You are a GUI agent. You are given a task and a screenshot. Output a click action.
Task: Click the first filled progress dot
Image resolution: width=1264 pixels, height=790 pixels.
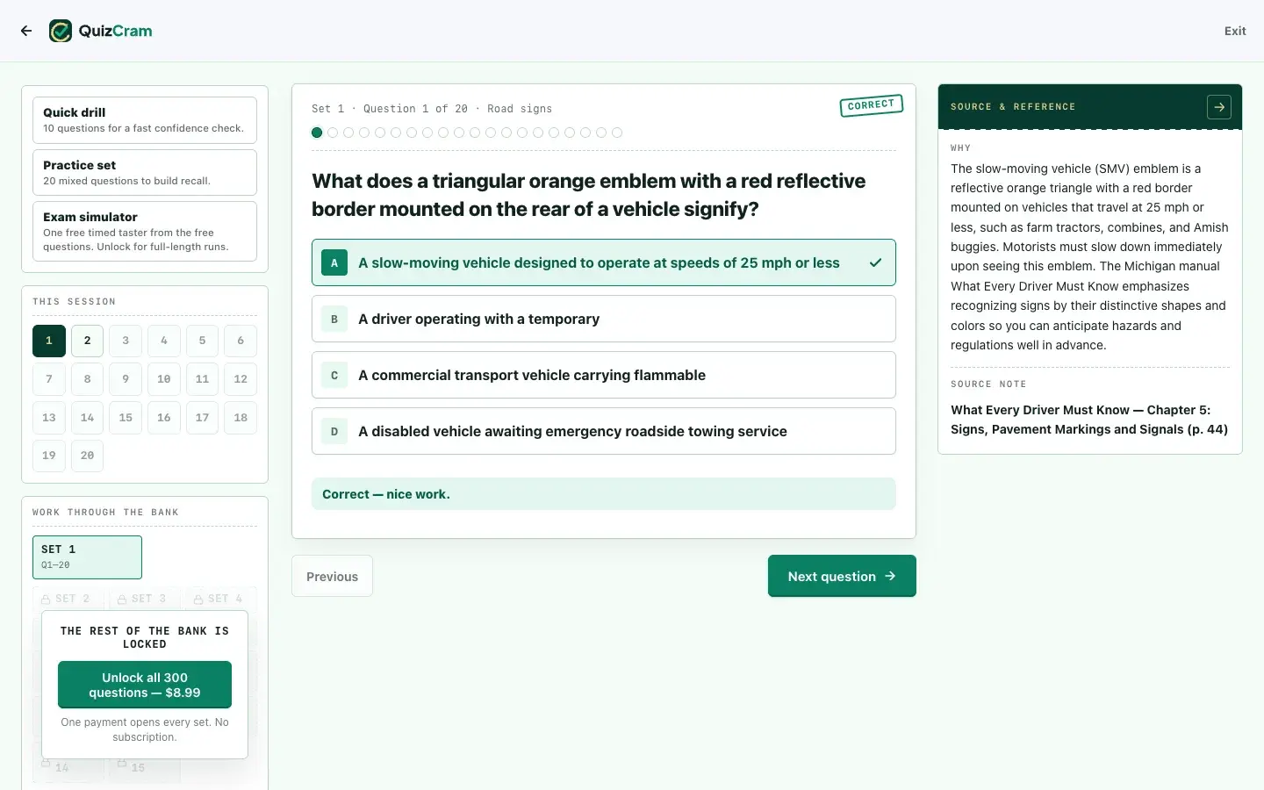[317, 133]
